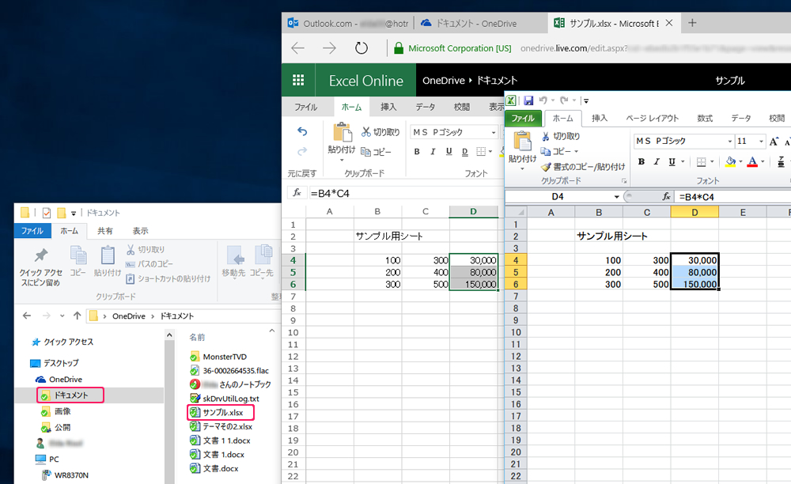Click Undo arrow in Excel Online
The image size is (791, 484).
click(x=302, y=131)
